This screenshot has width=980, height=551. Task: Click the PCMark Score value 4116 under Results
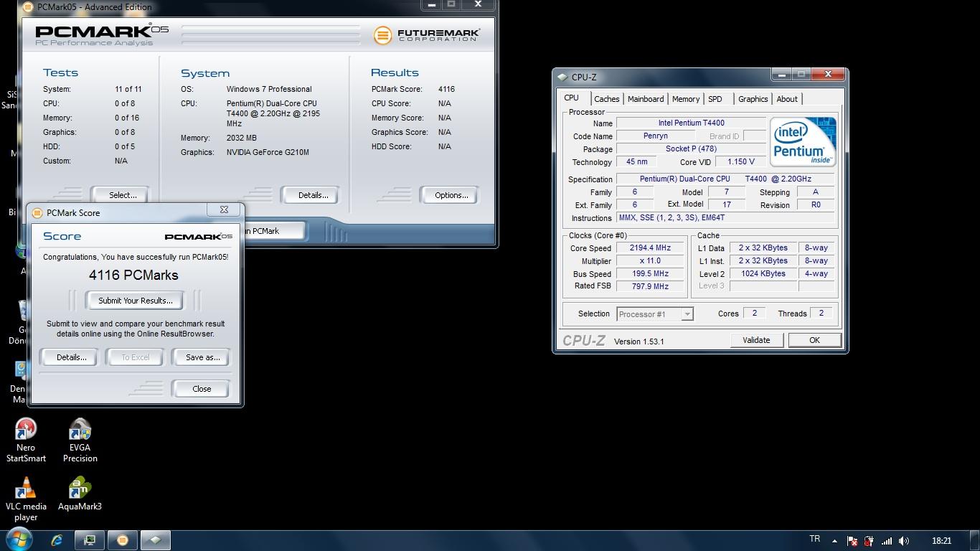tap(446, 90)
